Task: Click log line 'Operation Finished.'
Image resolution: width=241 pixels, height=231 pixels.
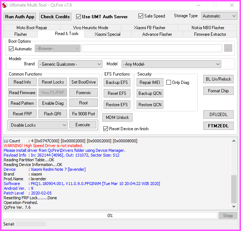Action: coord(21,203)
